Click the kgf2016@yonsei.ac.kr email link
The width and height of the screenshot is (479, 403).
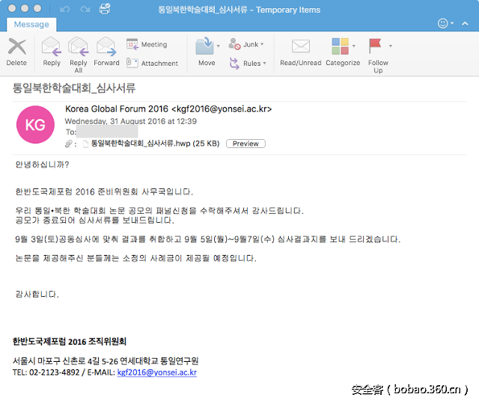coord(157,372)
